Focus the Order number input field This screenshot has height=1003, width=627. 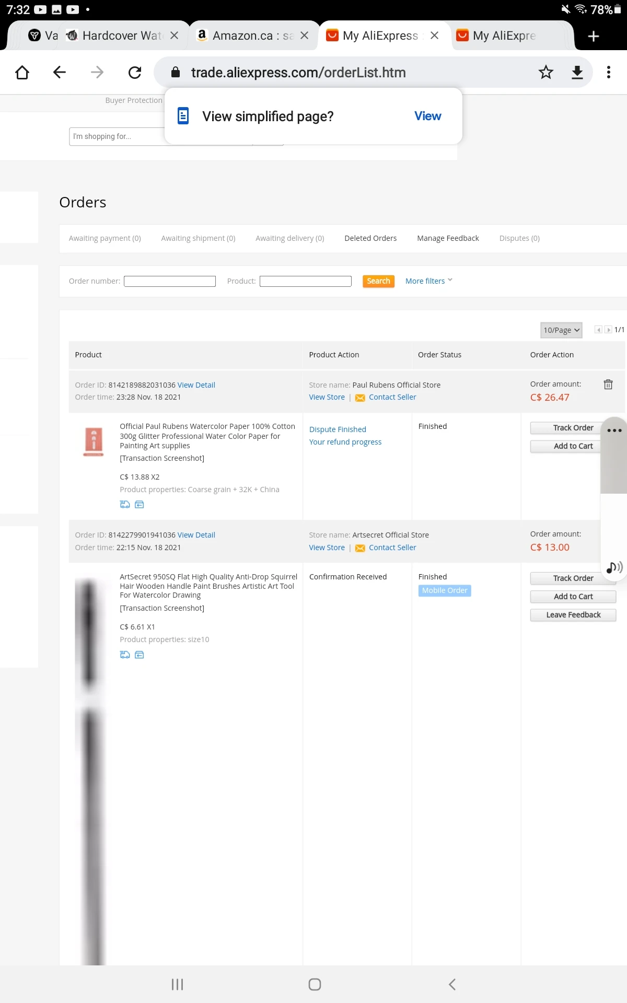click(x=170, y=281)
